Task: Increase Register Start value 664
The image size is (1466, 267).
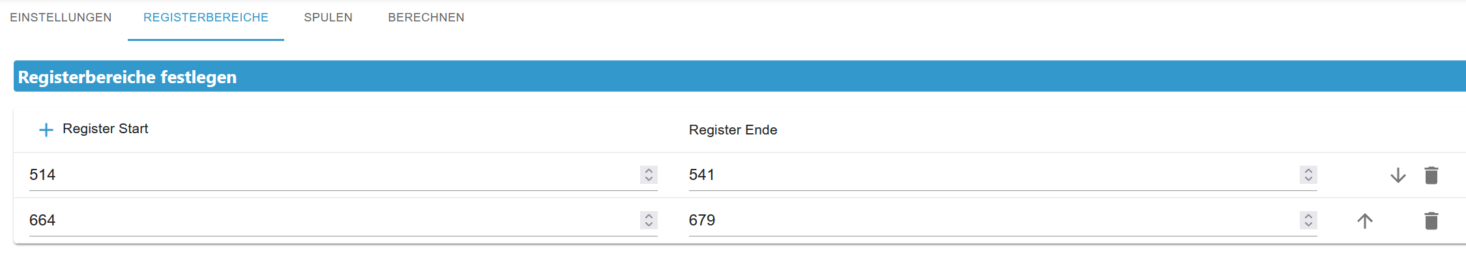Action: [649, 216]
